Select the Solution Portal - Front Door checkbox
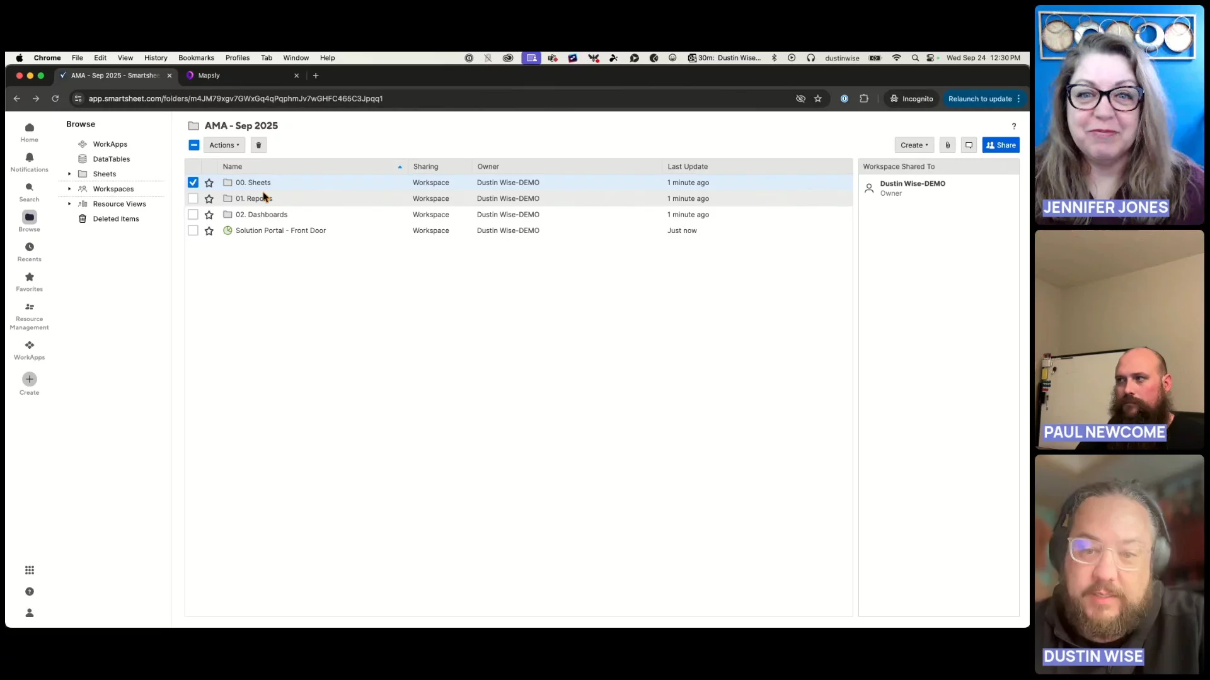Viewport: 1210px width, 680px height. pyautogui.click(x=193, y=231)
